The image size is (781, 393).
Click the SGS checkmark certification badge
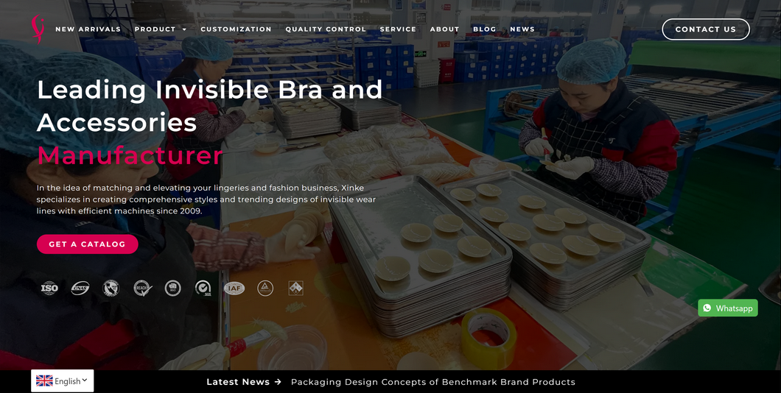(x=203, y=288)
